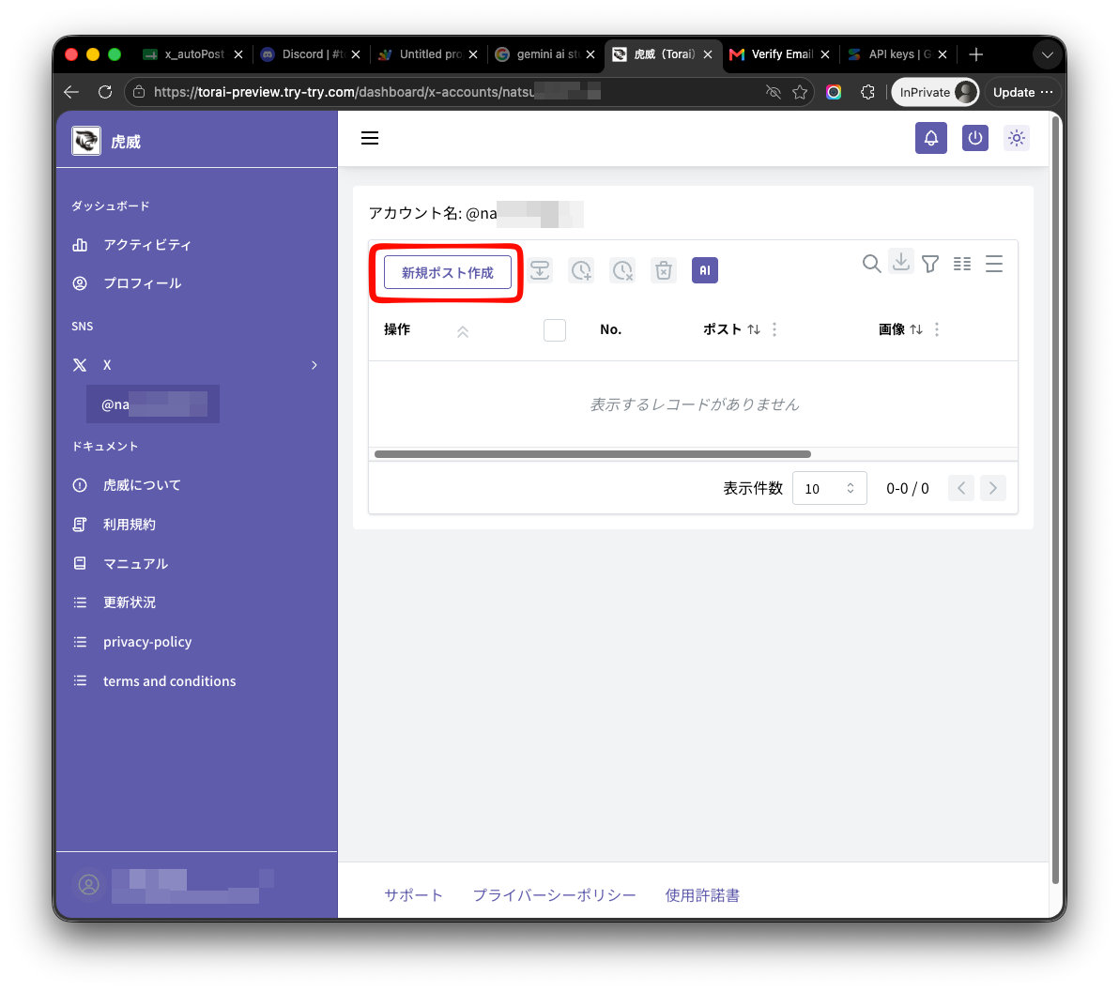Open notifications bell icon
This screenshot has width=1119, height=991.
931,138
